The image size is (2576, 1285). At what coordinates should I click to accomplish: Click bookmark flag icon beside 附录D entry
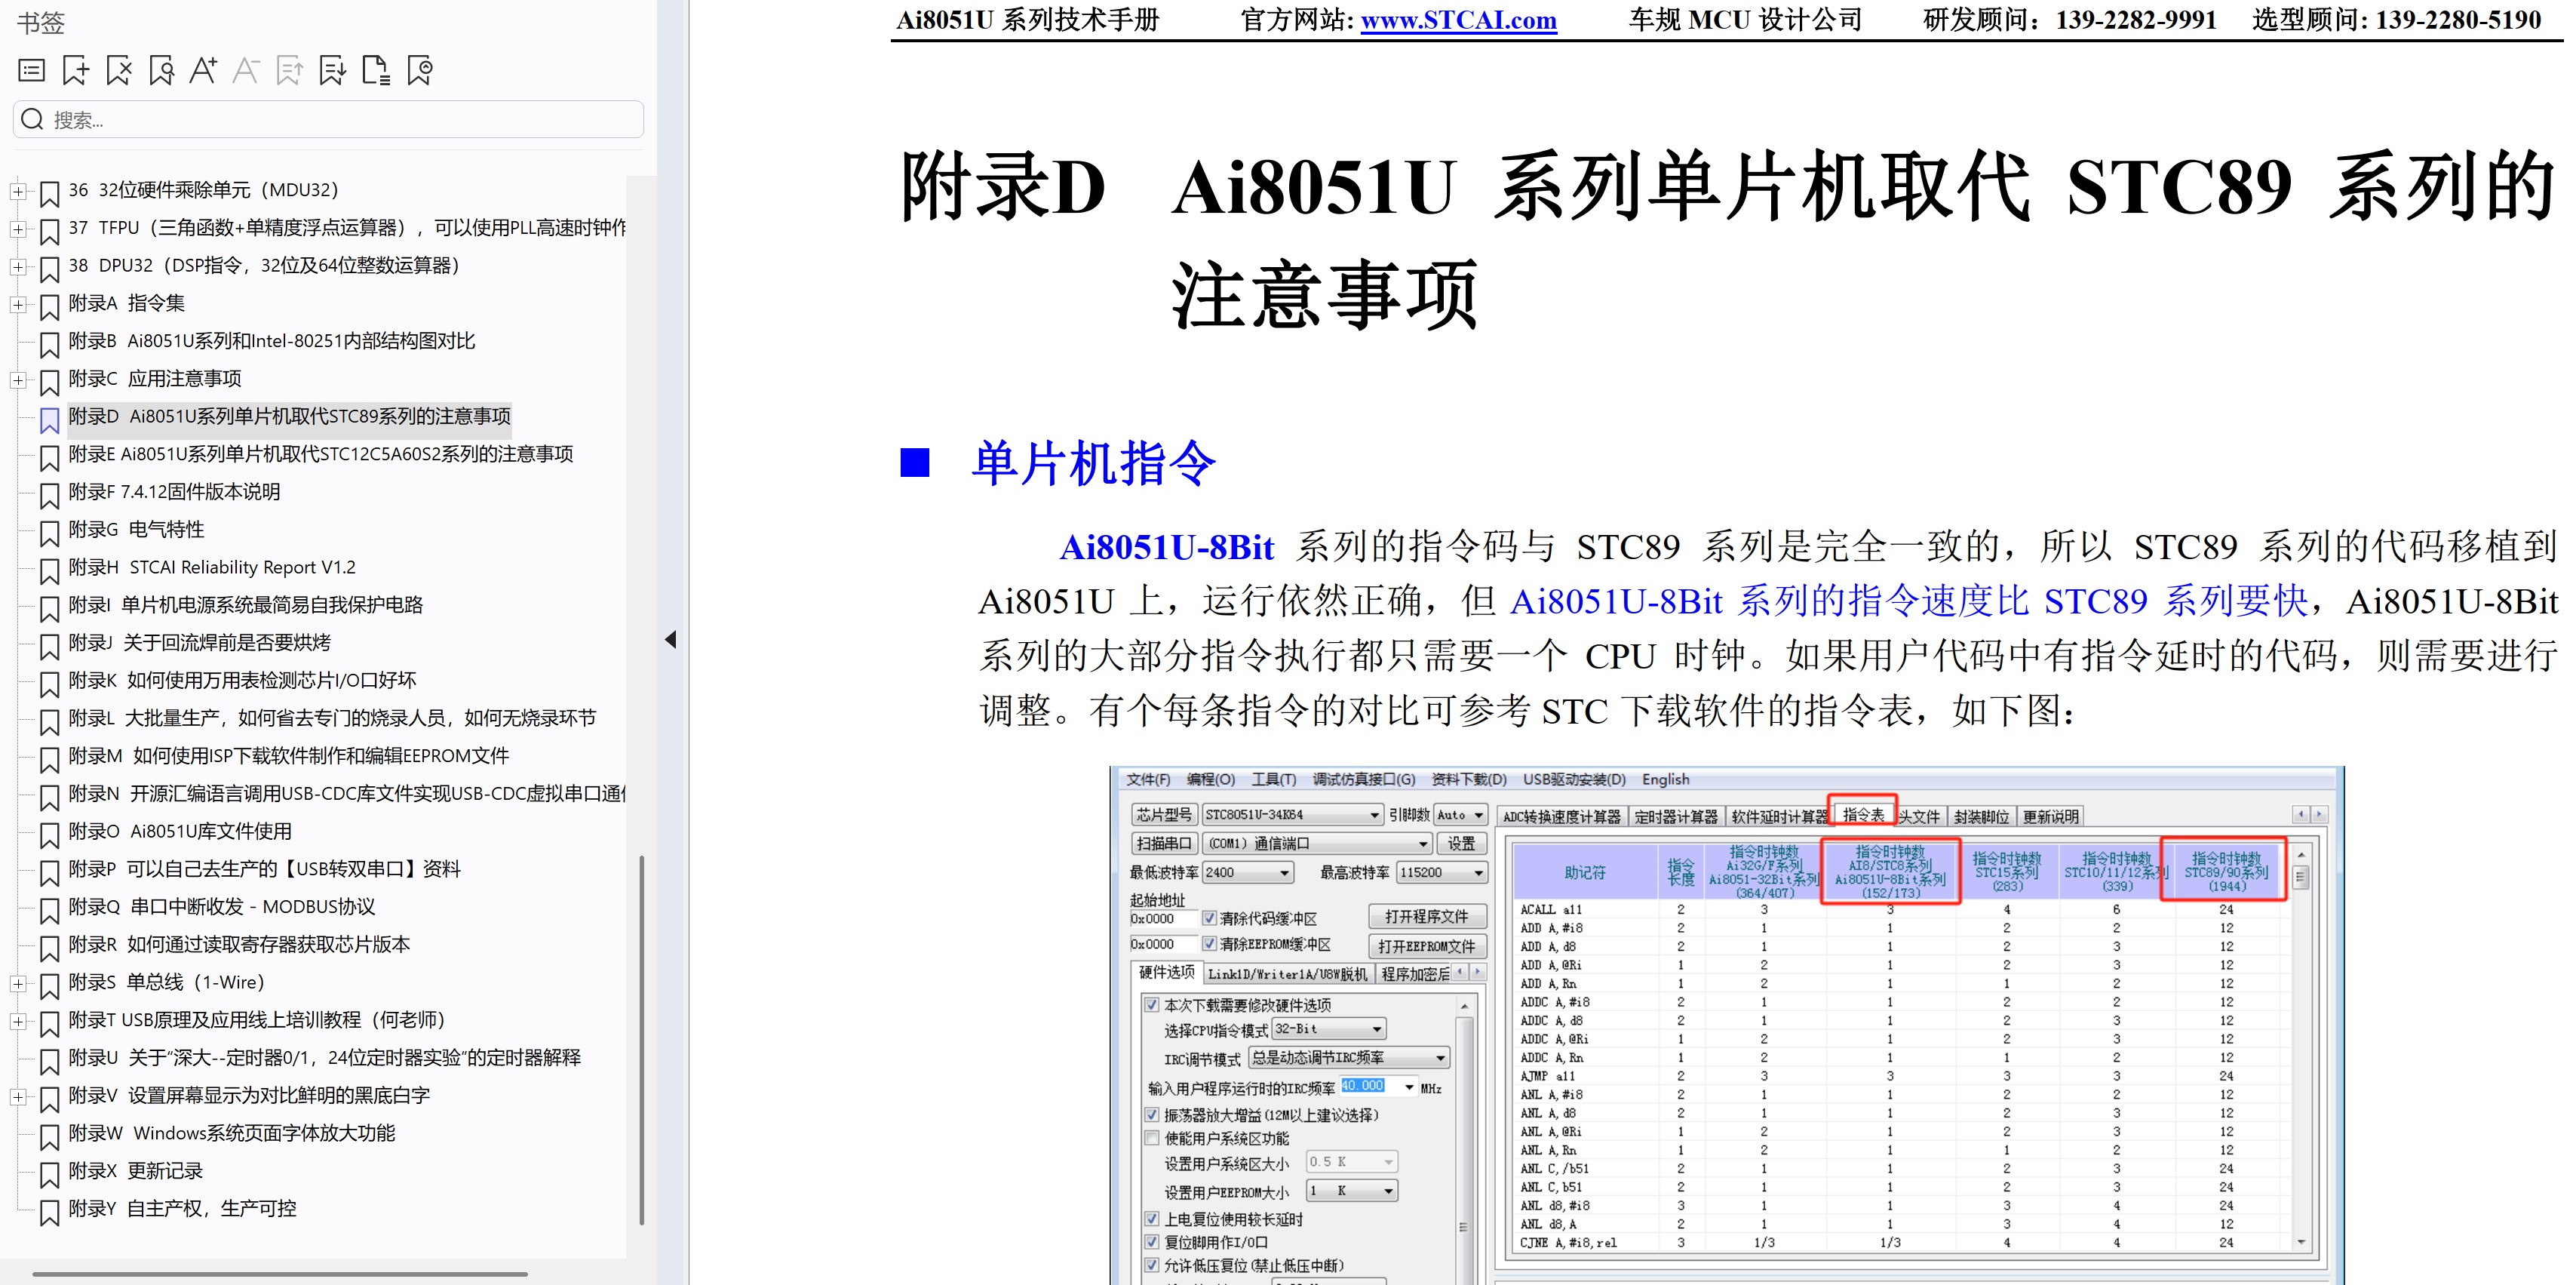(x=49, y=419)
